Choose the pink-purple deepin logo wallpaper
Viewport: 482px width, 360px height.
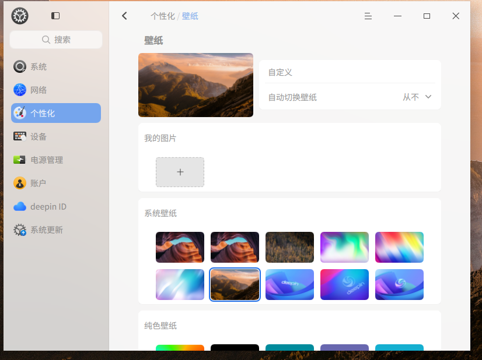click(x=344, y=284)
